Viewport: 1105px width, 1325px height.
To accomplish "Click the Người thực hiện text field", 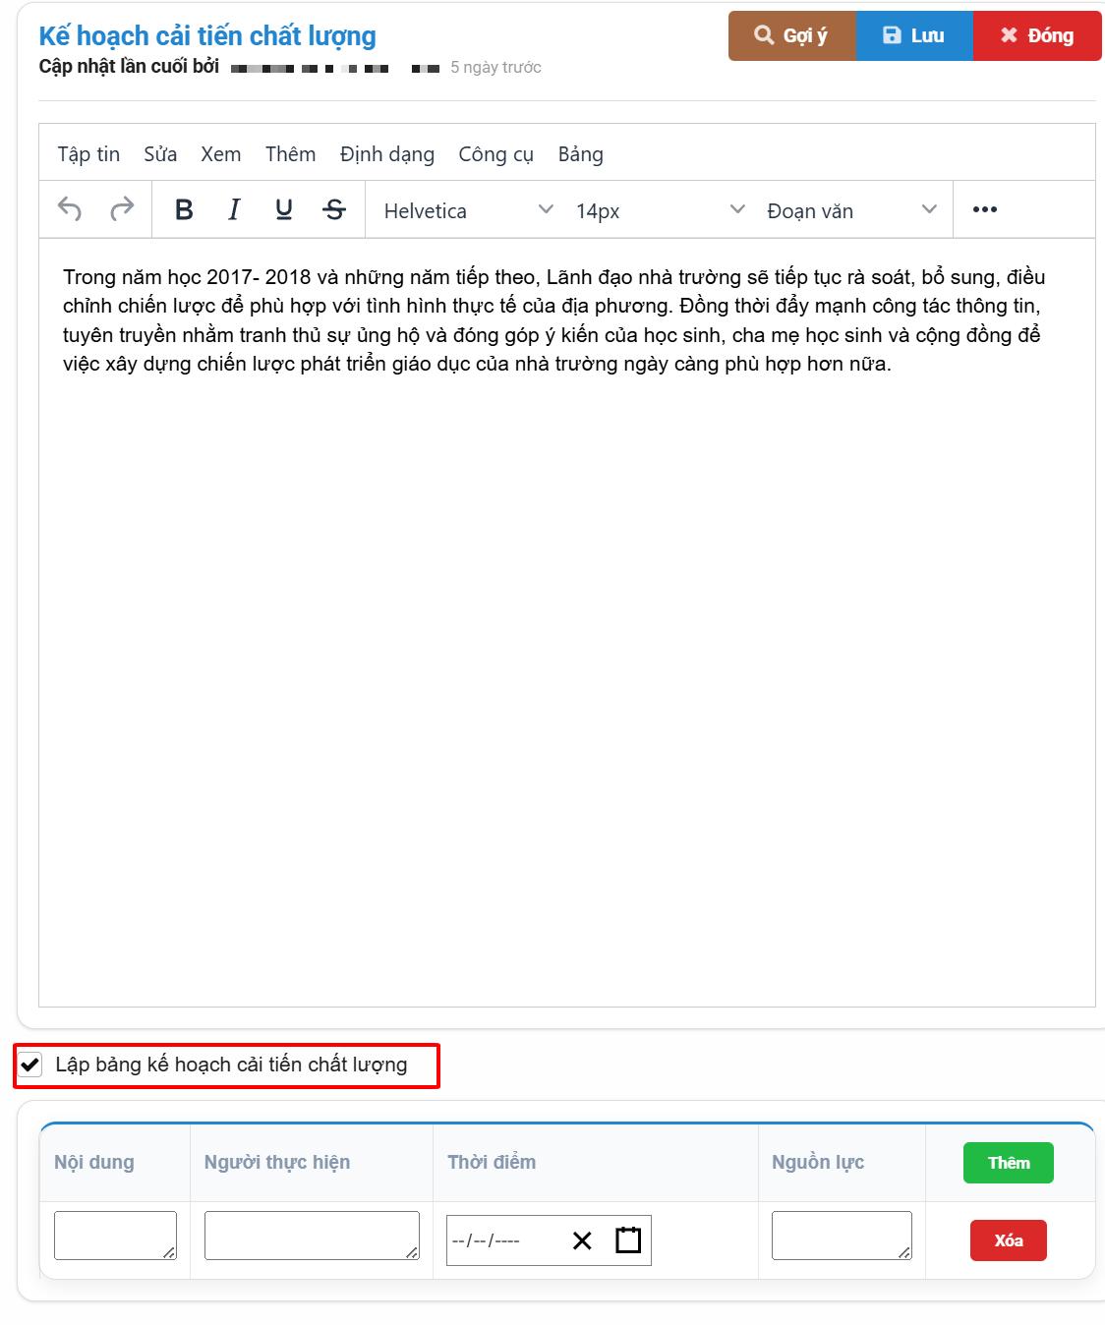I will click(x=312, y=1236).
